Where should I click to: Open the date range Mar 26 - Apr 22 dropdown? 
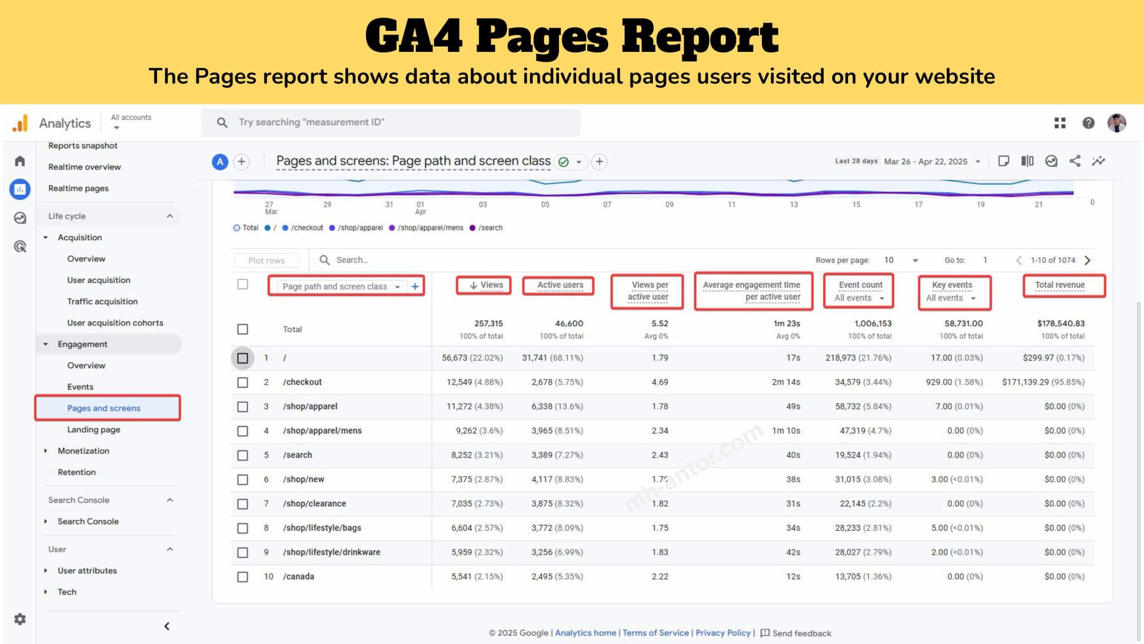[932, 161]
